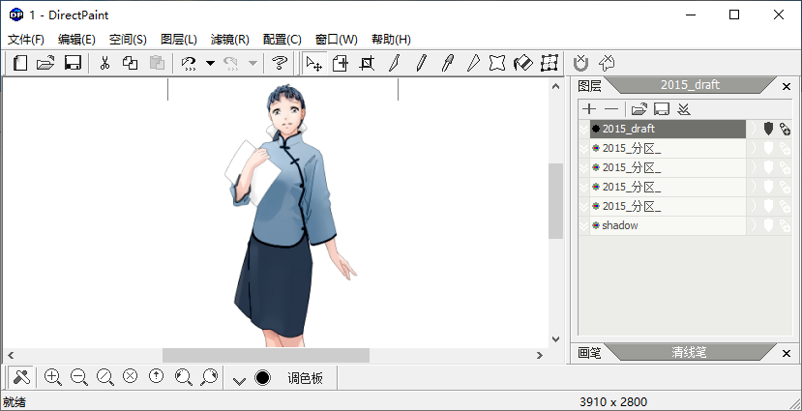
Task: Click the new document icon
Action: [x=20, y=64]
